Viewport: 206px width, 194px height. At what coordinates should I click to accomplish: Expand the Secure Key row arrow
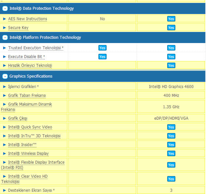click(x=5, y=28)
